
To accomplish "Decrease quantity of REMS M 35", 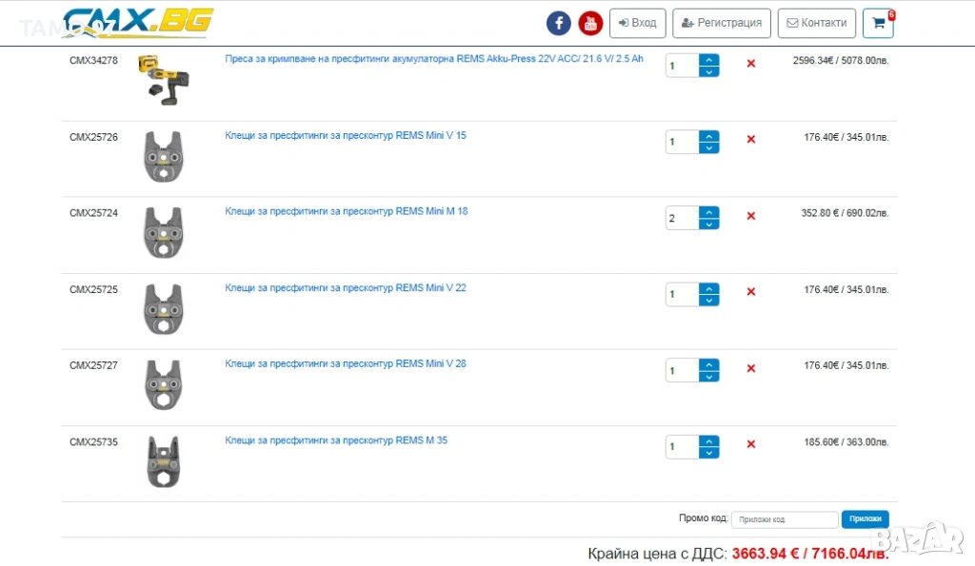I will pyautogui.click(x=709, y=453).
